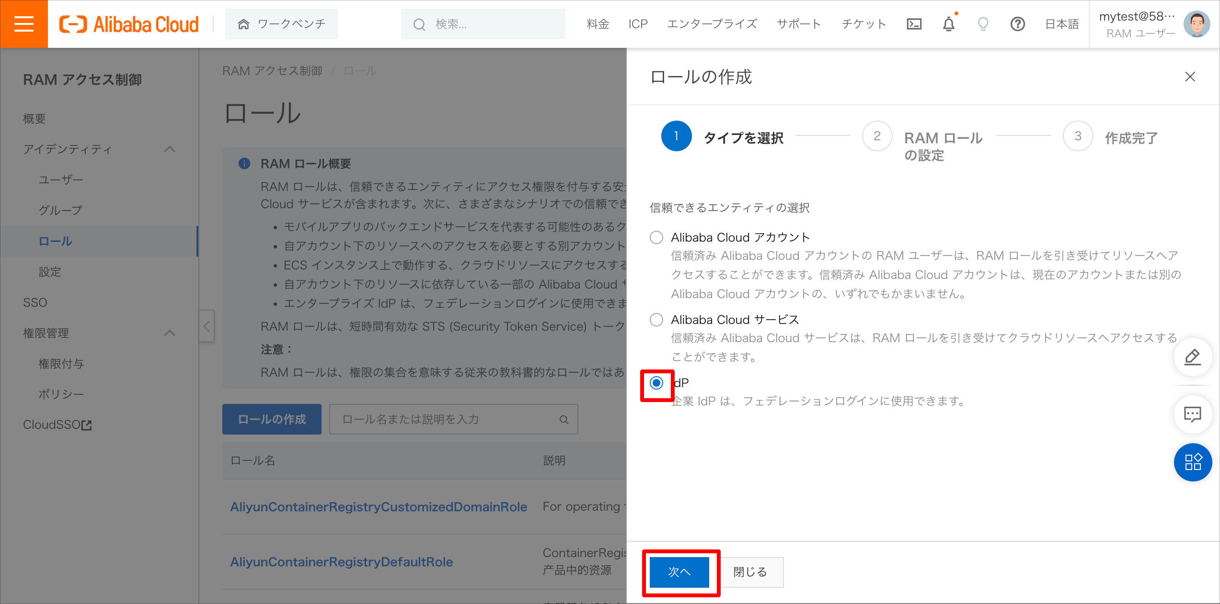Focus the top 検索 search field
This screenshot has height=604, width=1220.
tap(483, 24)
